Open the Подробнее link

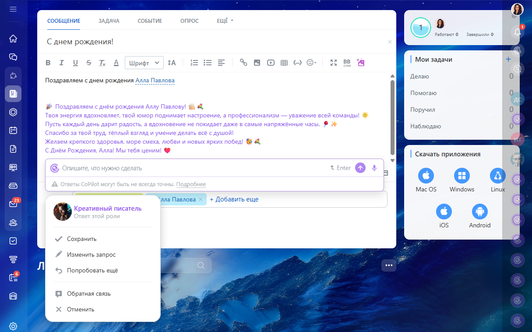tap(191, 184)
